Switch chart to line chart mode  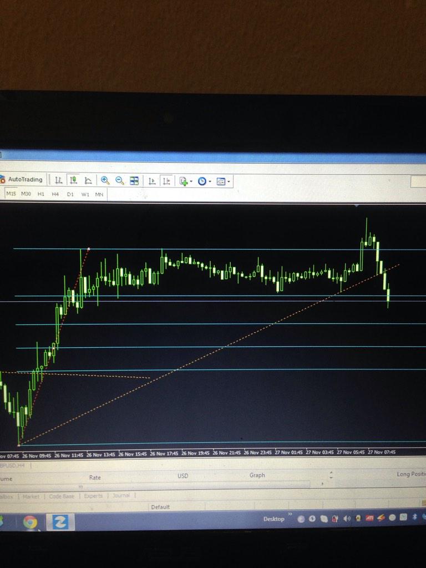88,180
